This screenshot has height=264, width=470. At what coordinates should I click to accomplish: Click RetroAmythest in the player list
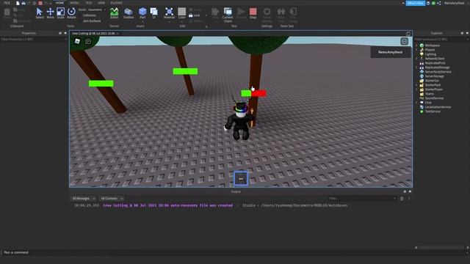point(390,52)
